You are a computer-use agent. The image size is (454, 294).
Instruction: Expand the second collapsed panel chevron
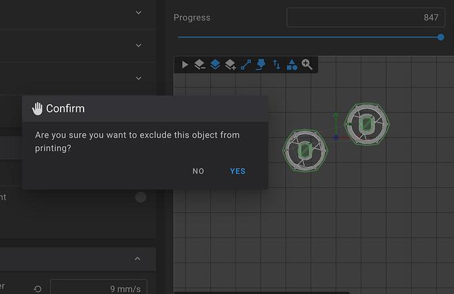click(138, 45)
